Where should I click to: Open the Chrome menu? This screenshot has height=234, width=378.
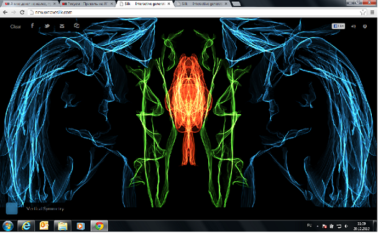tap(372, 12)
